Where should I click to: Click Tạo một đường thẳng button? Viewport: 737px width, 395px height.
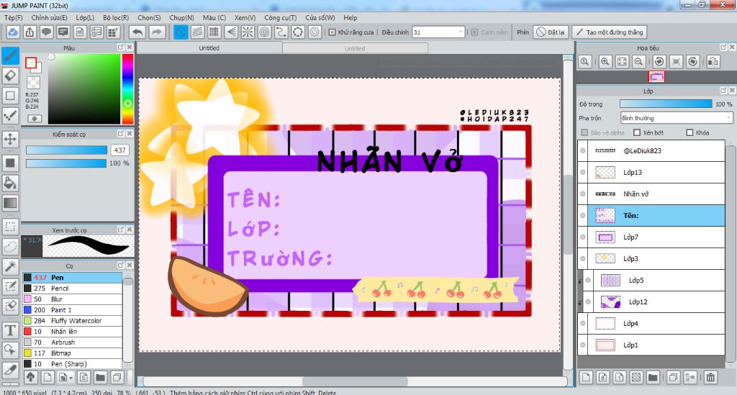(x=609, y=32)
